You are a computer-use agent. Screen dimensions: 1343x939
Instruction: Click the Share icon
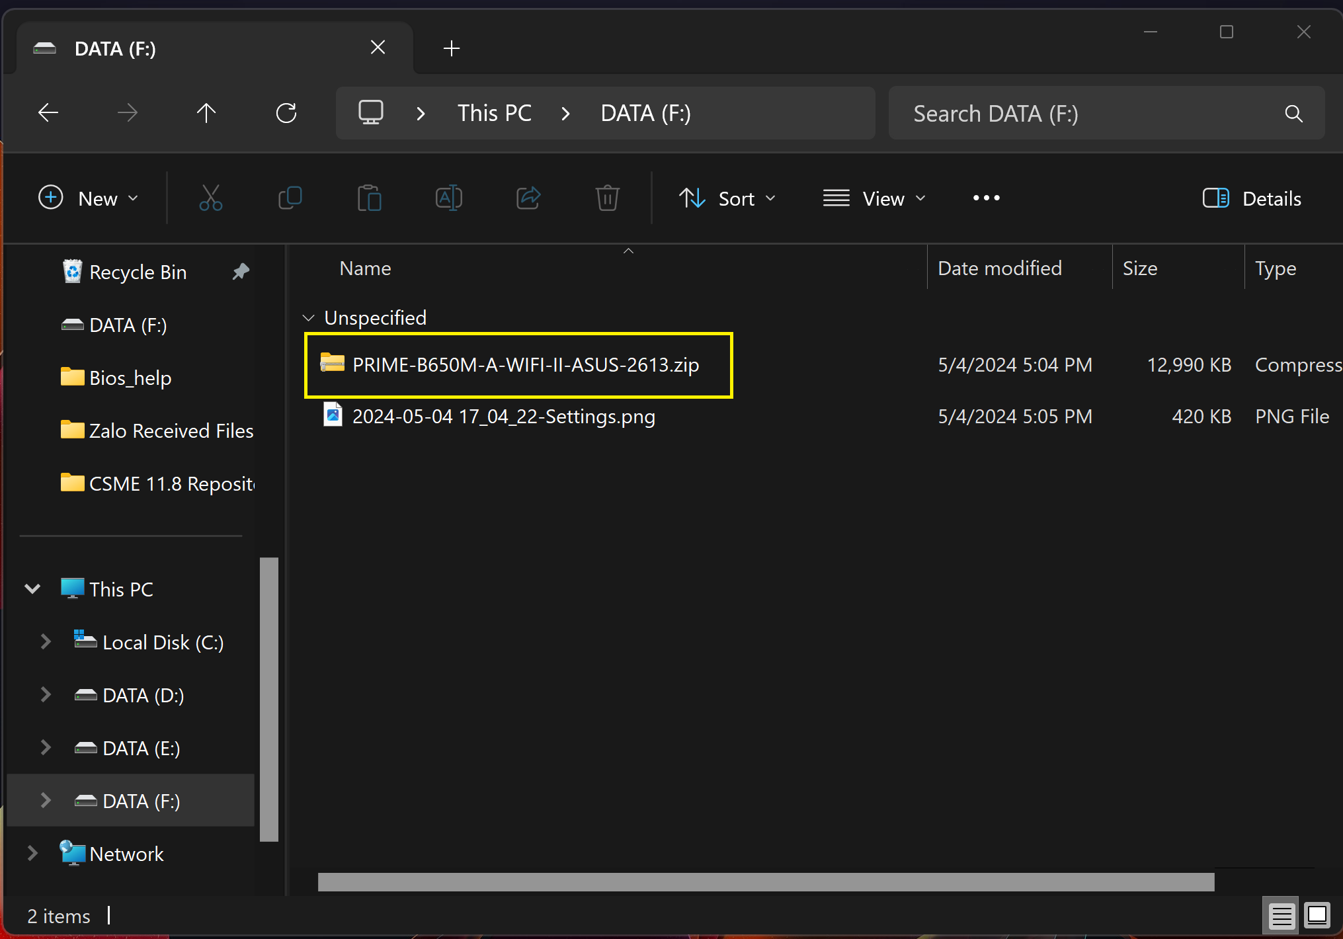[x=528, y=198]
